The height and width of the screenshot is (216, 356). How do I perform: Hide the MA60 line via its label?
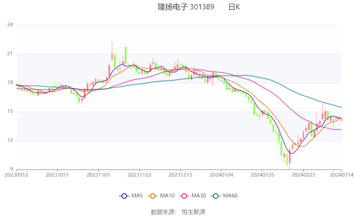(x=230, y=196)
